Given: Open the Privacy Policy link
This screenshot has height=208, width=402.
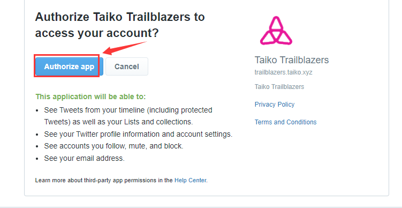Looking at the screenshot, I should tap(274, 104).
